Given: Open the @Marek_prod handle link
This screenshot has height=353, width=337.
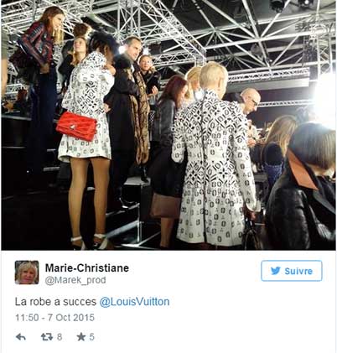Looking at the screenshot, I should [75, 280].
